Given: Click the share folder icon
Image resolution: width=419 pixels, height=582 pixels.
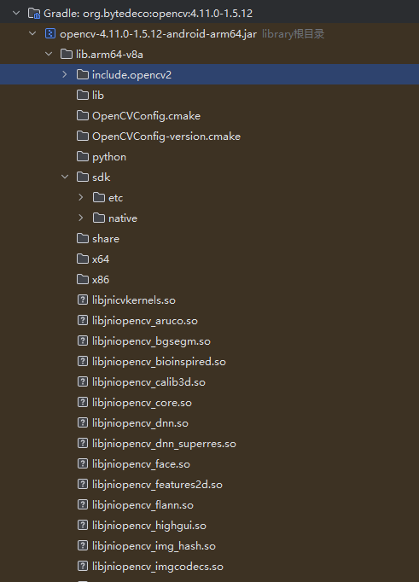Looking at the screenshot, I should pos(83,238).
